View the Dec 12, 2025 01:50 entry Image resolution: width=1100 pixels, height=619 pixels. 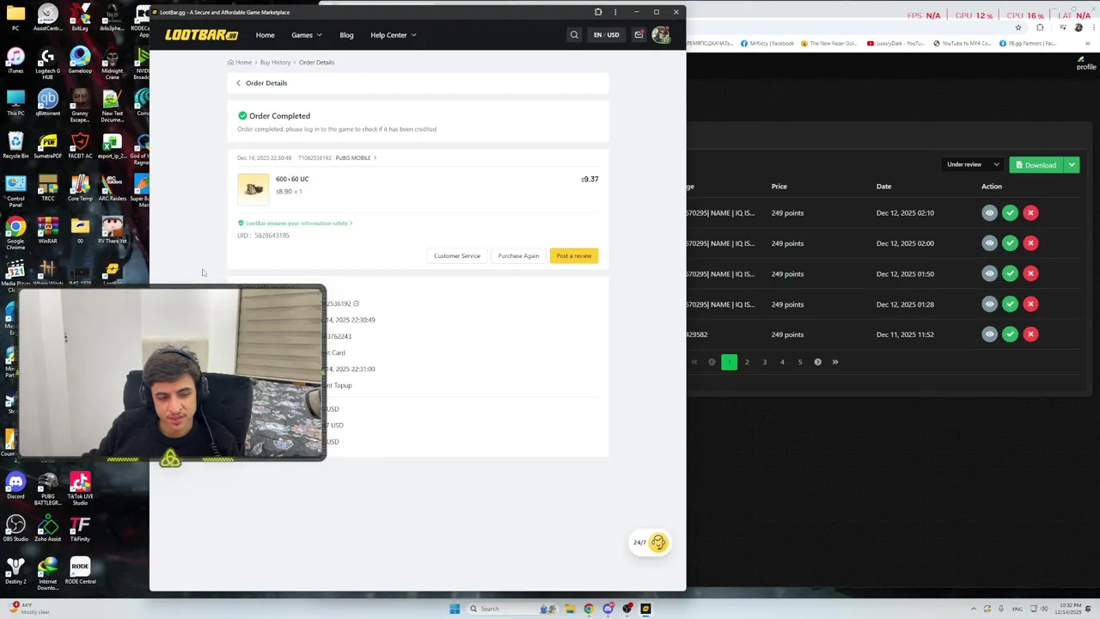pos(989,273)
